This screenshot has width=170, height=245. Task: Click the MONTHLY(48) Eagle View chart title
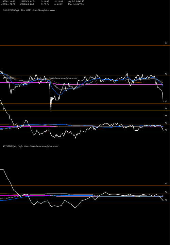[x=31, y=146]
